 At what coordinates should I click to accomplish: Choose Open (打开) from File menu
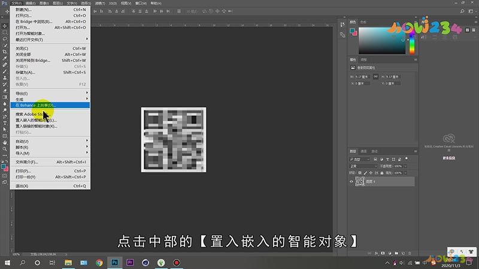[50, 16]
